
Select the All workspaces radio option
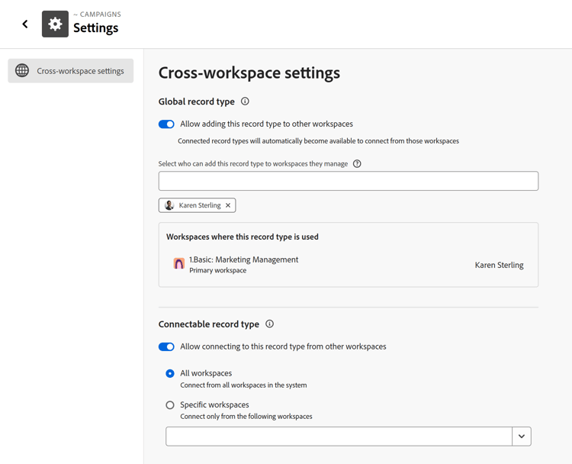coord(170,374)
